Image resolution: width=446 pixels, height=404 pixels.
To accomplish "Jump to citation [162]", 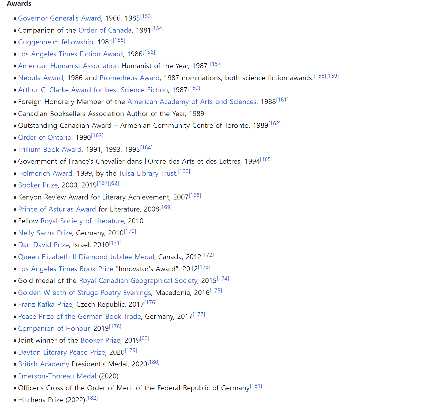I will (x=274, y=124).
